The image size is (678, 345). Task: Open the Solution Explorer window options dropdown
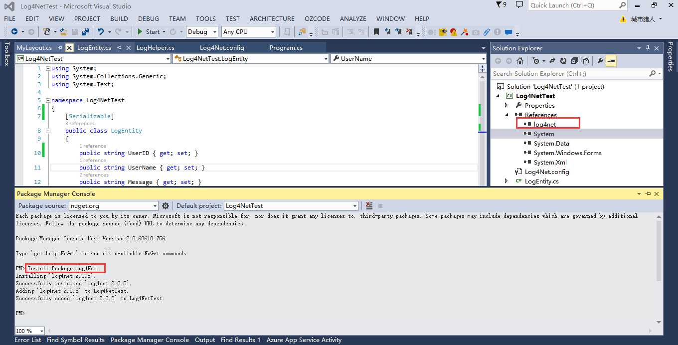(639, 48)
